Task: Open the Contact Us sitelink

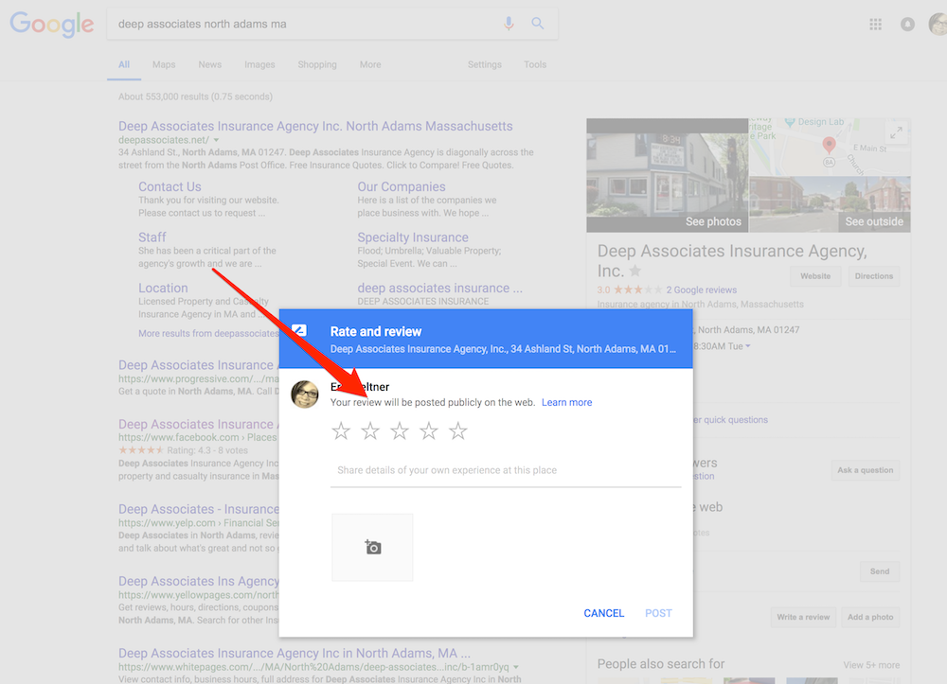Action: (170, 187)
